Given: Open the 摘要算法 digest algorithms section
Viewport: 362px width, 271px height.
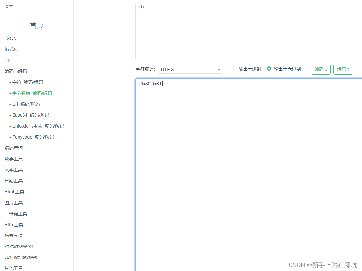Looking at the screenshot, I should click(x=13, y=235).
